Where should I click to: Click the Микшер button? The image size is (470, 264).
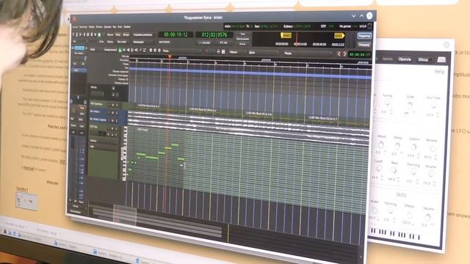click(x=364, y=45)
